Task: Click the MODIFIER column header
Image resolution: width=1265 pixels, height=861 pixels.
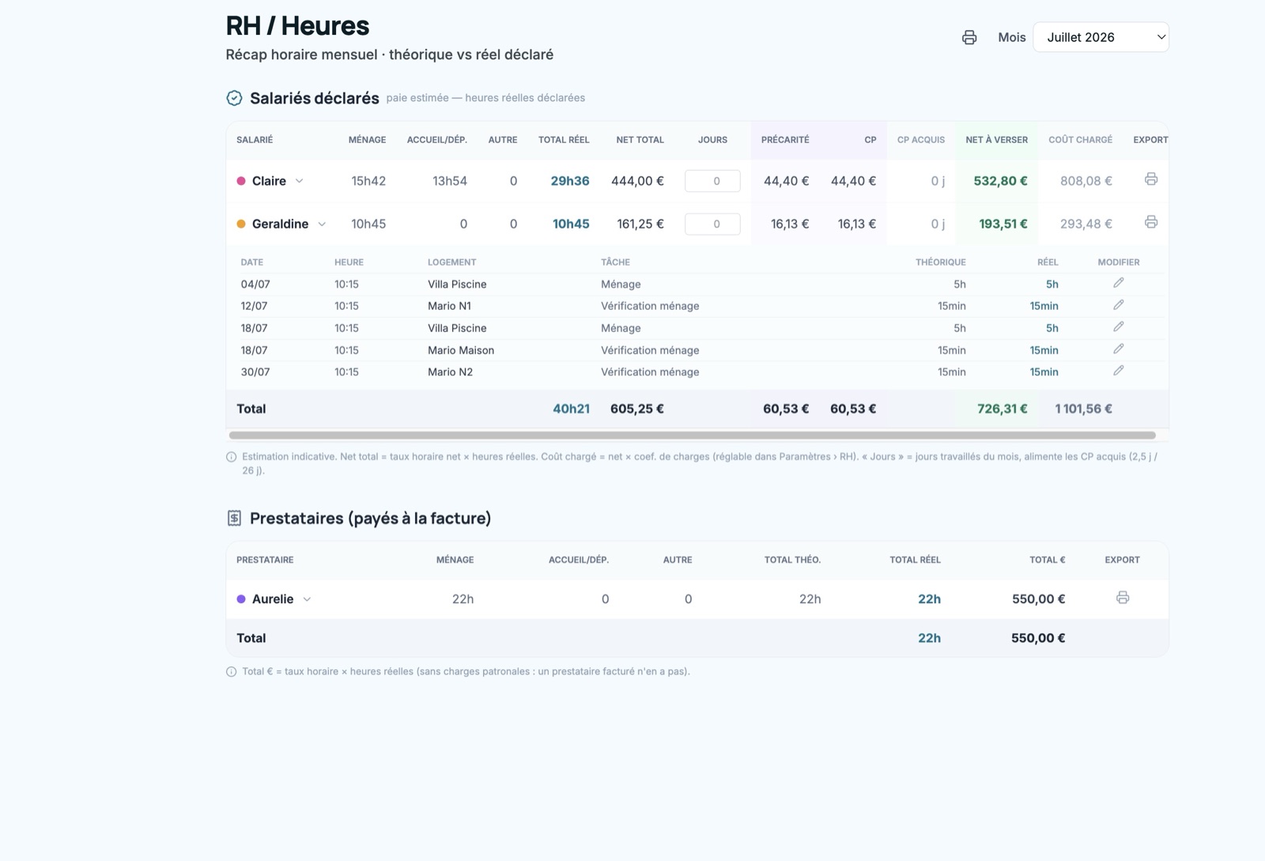Action: (1119, 262)
